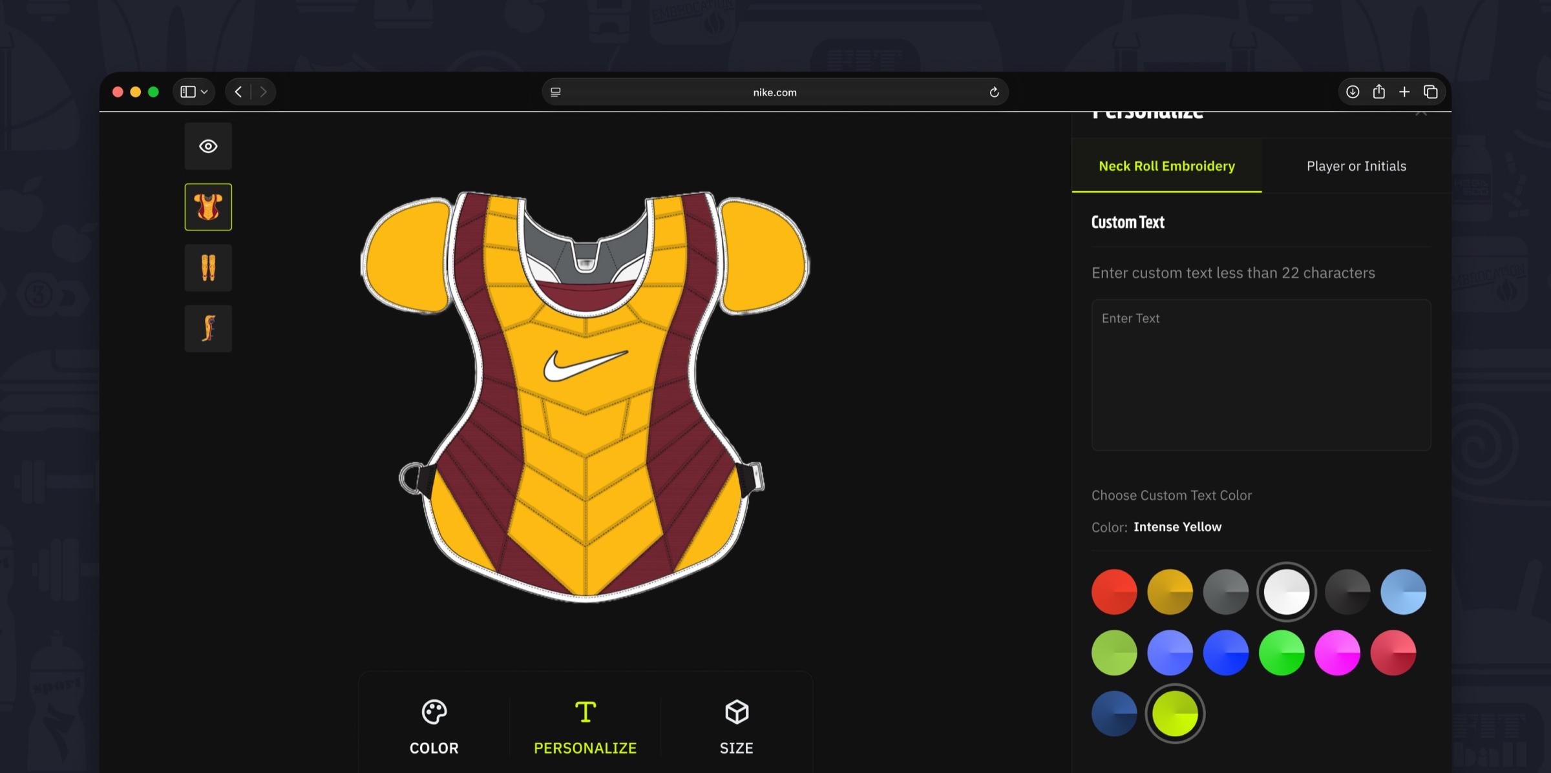This screenshot has height=773, width=1551.
Task: Choose the magenta text color swatch
Action: [1337, 653]
